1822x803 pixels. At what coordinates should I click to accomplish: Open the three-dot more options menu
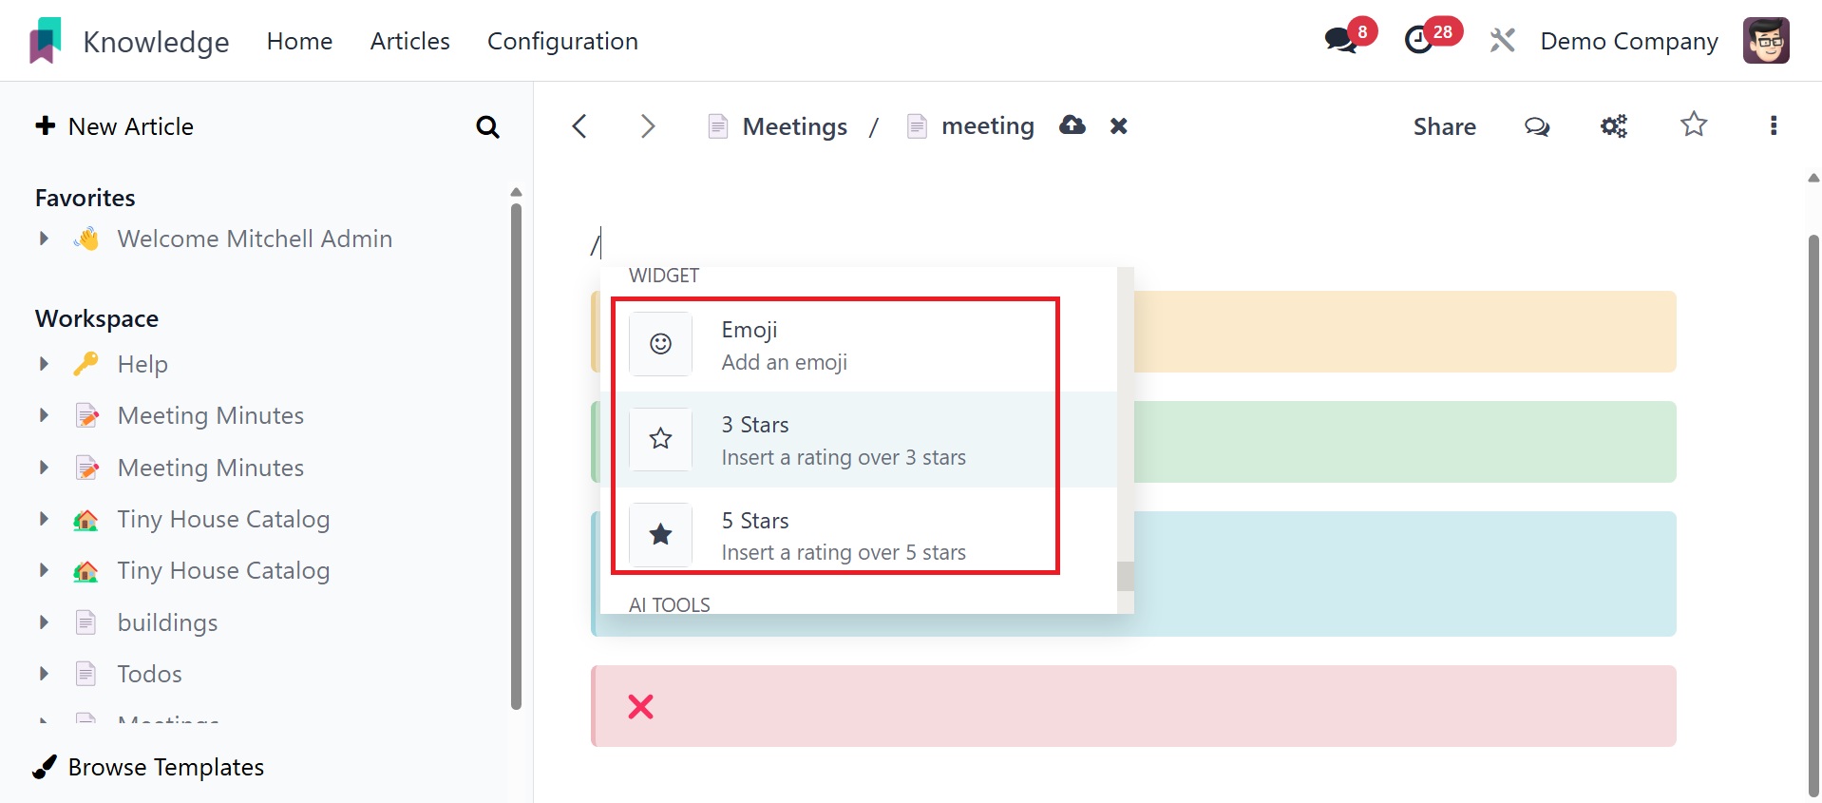[1773, 126]
